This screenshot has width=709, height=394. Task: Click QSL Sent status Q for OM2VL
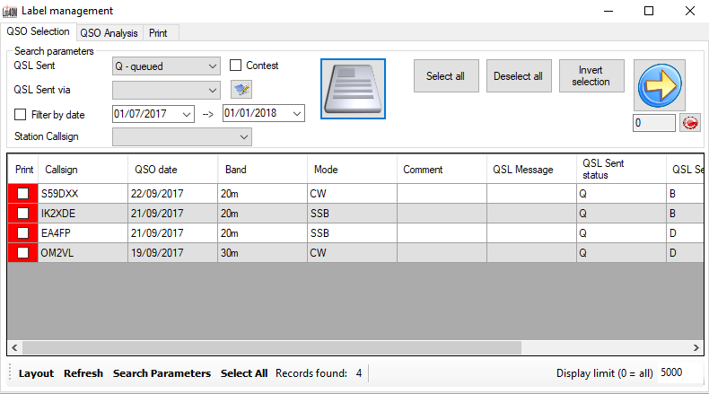click(x=621, y=252)
